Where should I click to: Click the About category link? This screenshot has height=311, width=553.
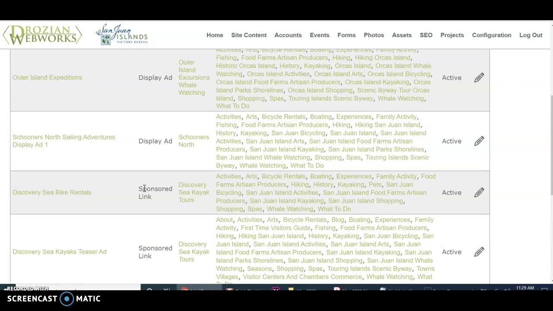coord(224,219)
